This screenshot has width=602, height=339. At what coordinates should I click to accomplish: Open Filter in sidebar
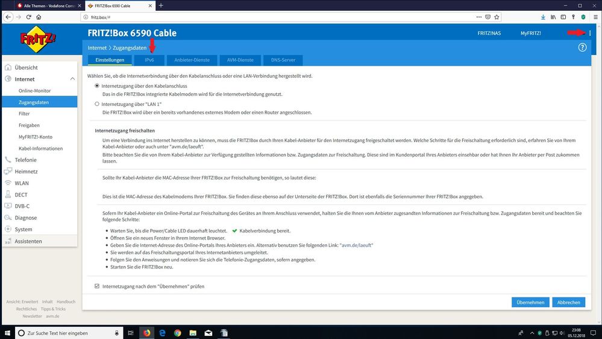point(24,114)
